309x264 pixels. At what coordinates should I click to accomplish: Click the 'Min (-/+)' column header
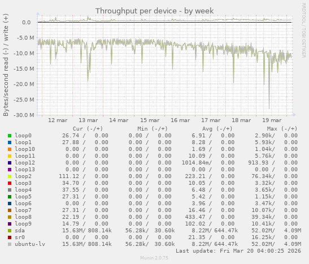point(153,129)
